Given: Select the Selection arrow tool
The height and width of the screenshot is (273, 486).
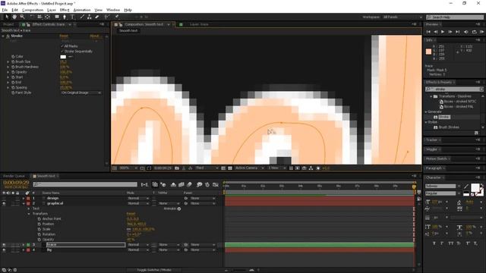Looking at the screenshot, I should 7,17.
